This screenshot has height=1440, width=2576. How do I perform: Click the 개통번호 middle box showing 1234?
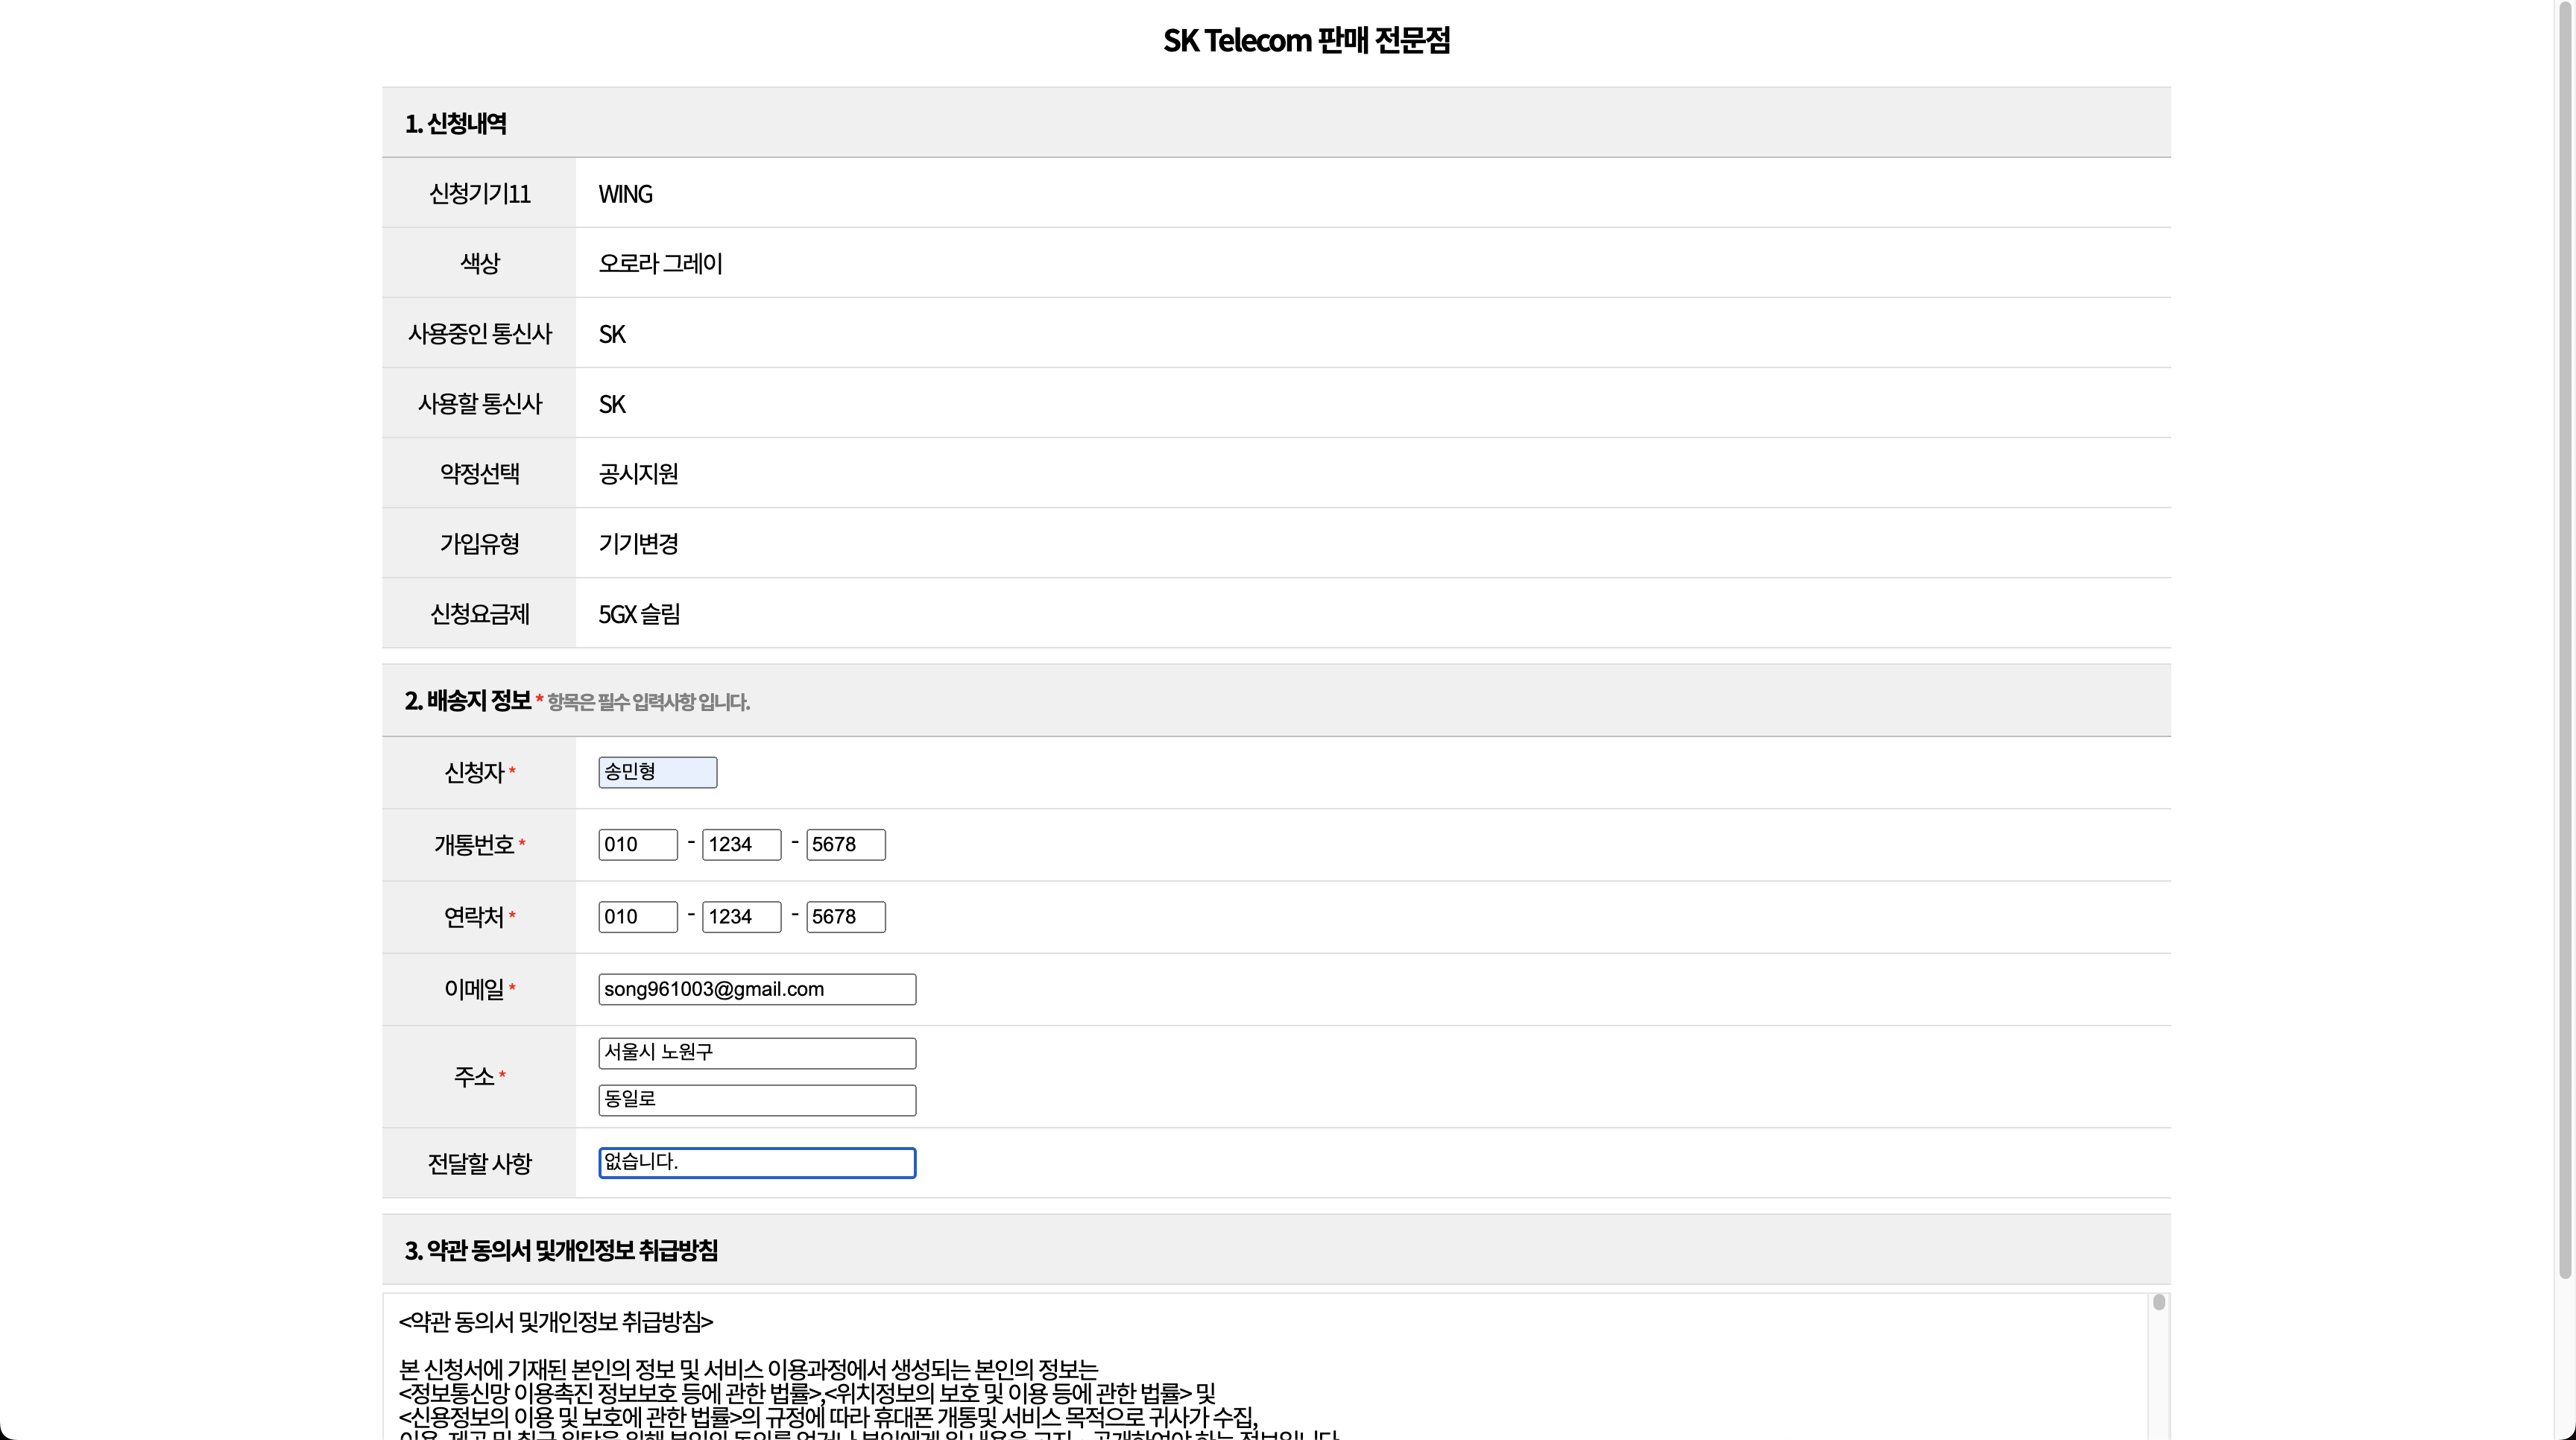[741, 844]
